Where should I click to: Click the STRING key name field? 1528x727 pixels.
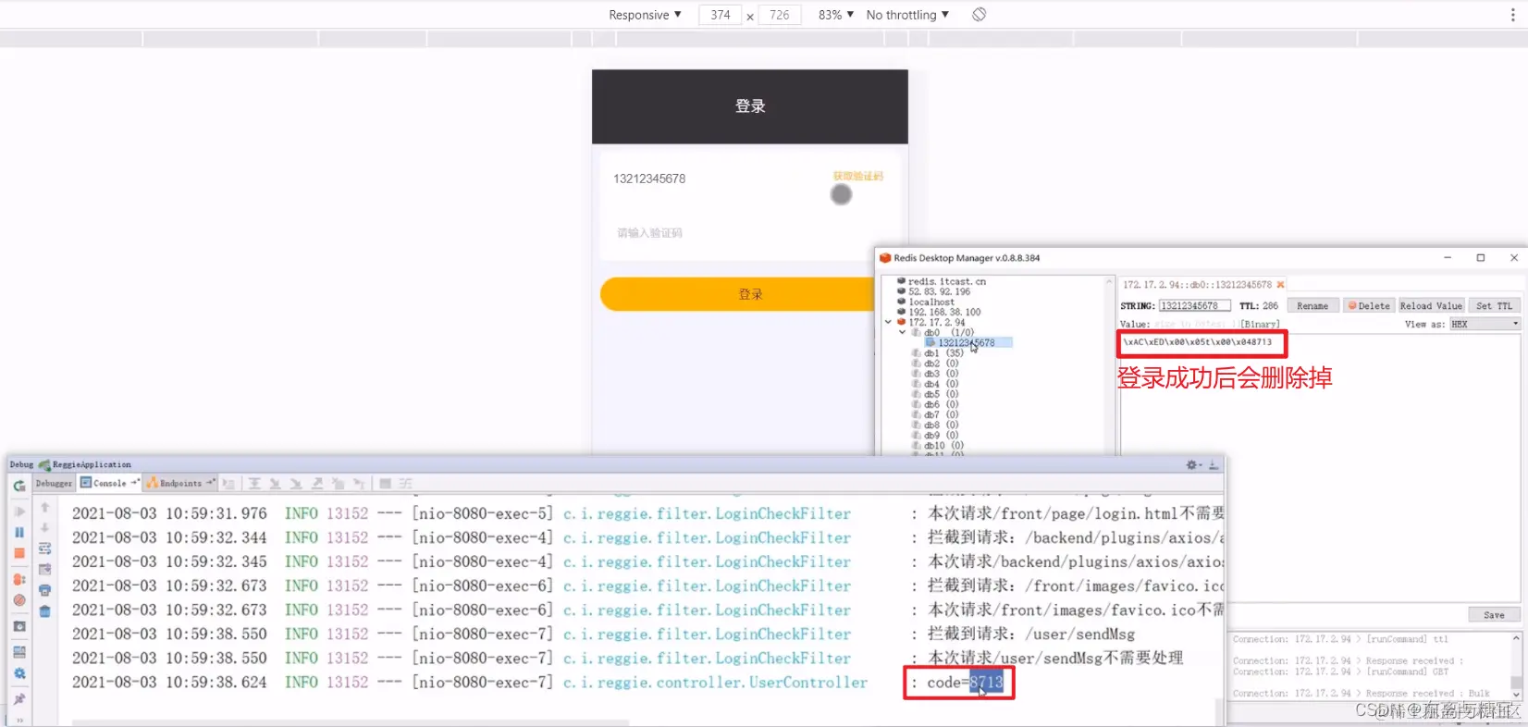pyautogui.click(x=1194, y=306)
